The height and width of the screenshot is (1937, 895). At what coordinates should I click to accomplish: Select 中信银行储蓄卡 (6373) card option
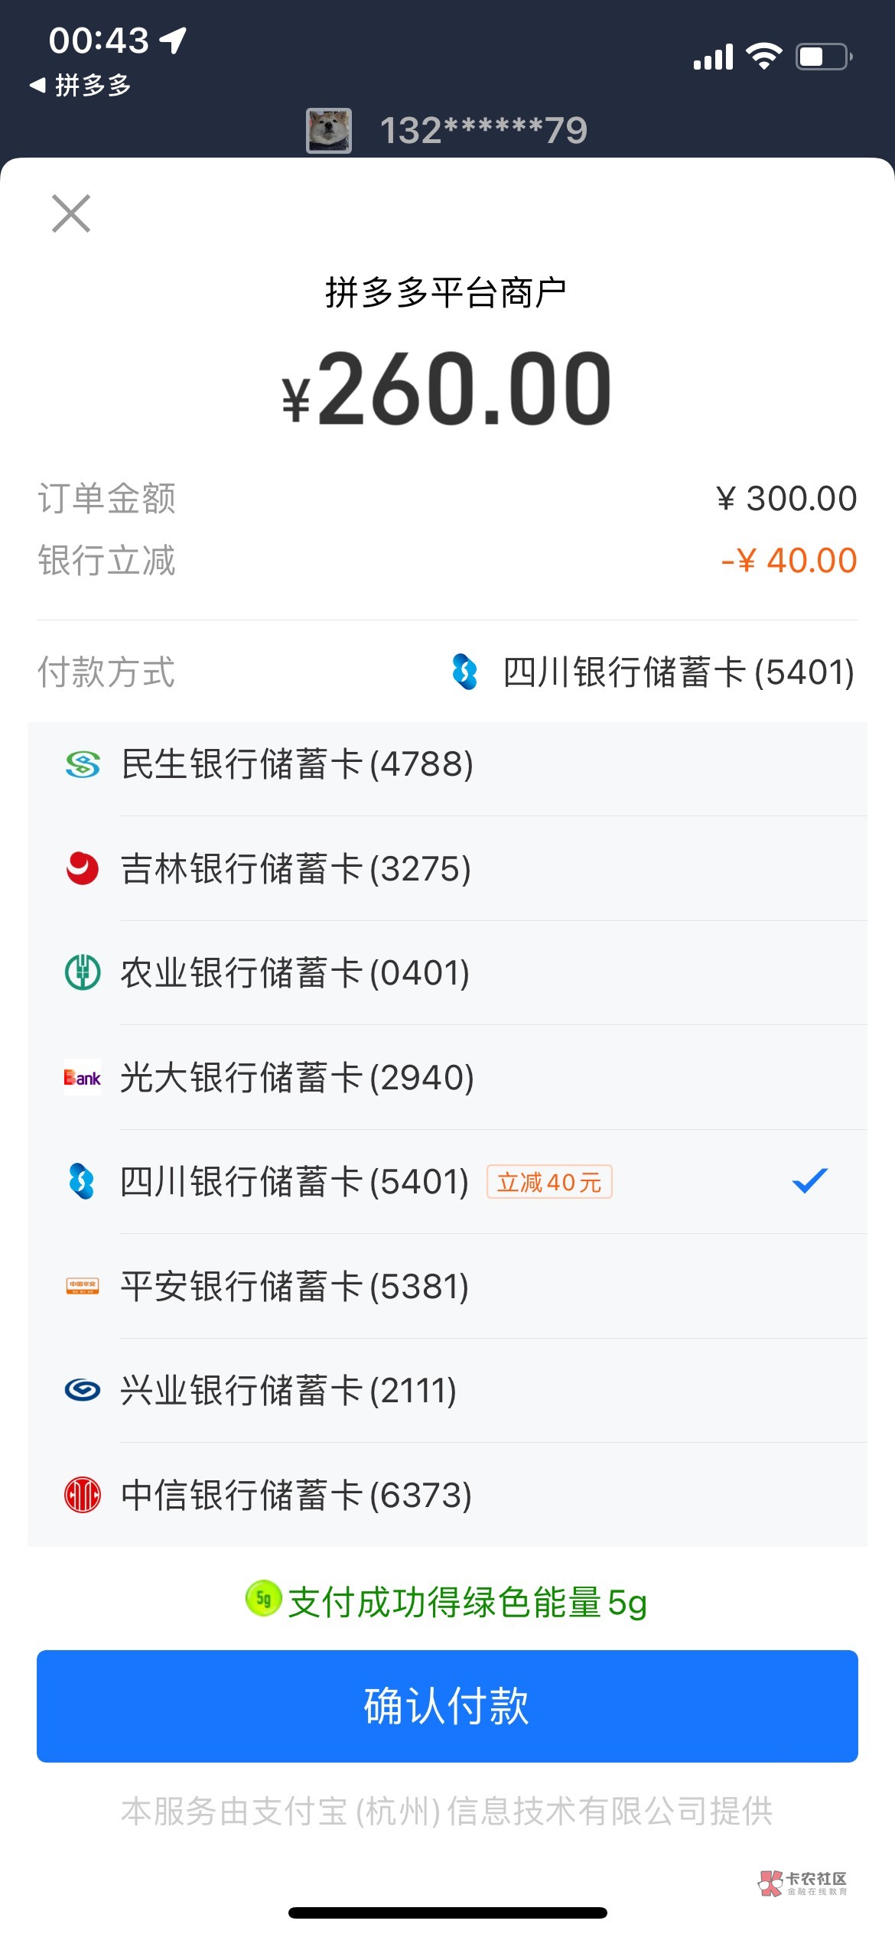(297, 1495)
